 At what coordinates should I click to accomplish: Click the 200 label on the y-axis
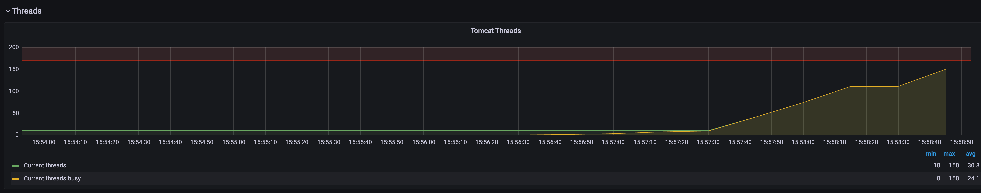(14, 47)
